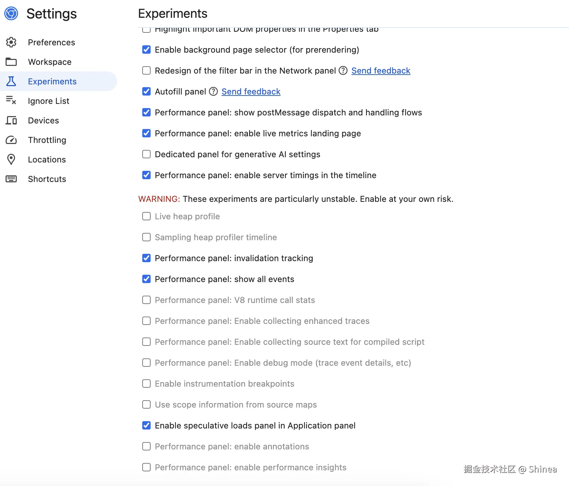The image size is (569, 486).
Task: Open Send feedback link for Autofill panel
Action: [x=251, y=91]
